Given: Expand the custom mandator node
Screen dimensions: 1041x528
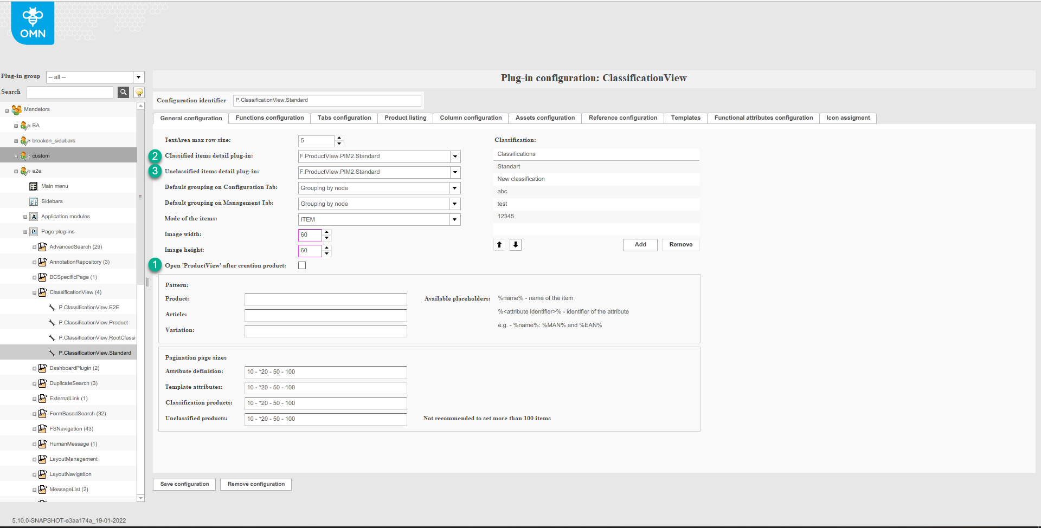Looking at the screenshot, I should tap(16, 155).
